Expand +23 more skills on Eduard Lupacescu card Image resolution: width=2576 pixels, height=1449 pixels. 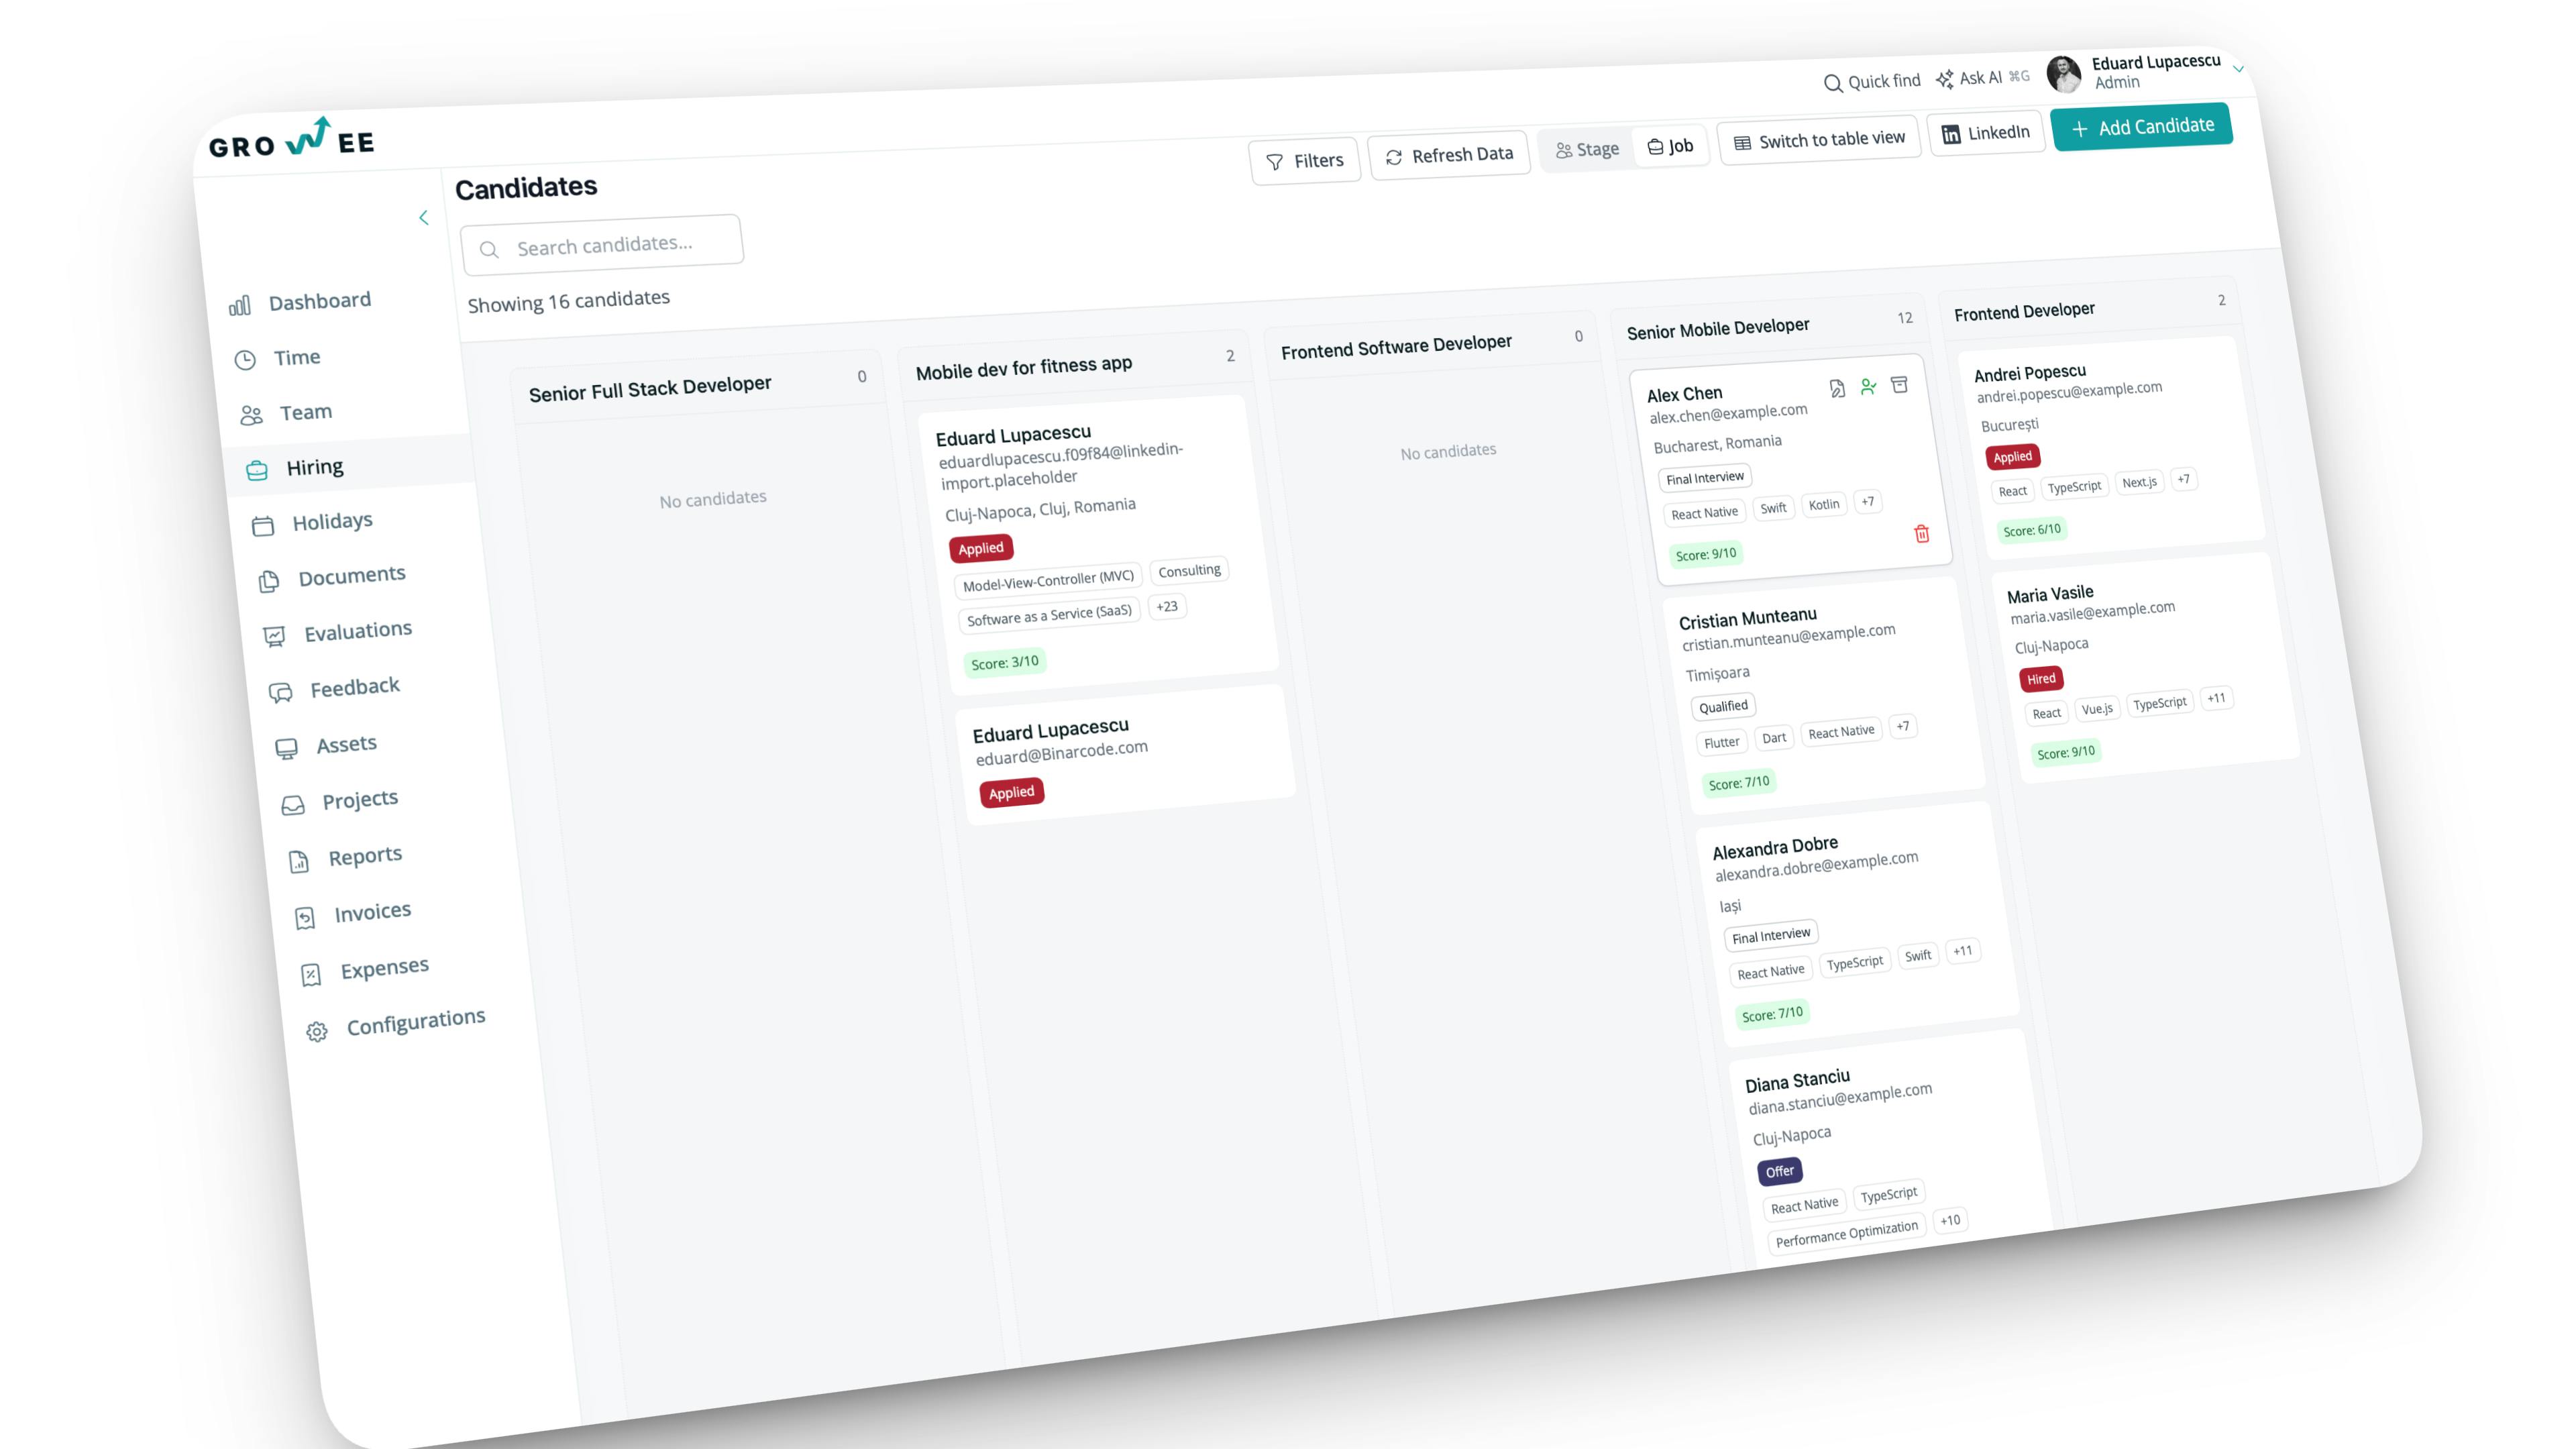point(1166,607)
